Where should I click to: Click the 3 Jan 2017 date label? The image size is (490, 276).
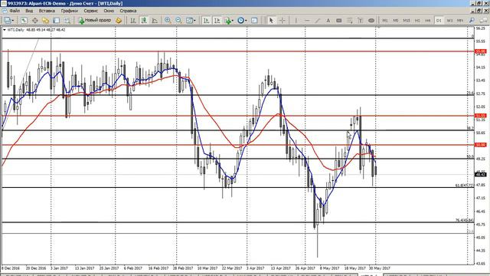point(59,268)
